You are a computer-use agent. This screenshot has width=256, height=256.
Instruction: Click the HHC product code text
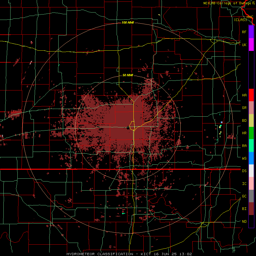250,17
